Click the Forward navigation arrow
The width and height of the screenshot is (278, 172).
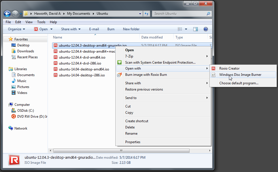tap(15, 14)
